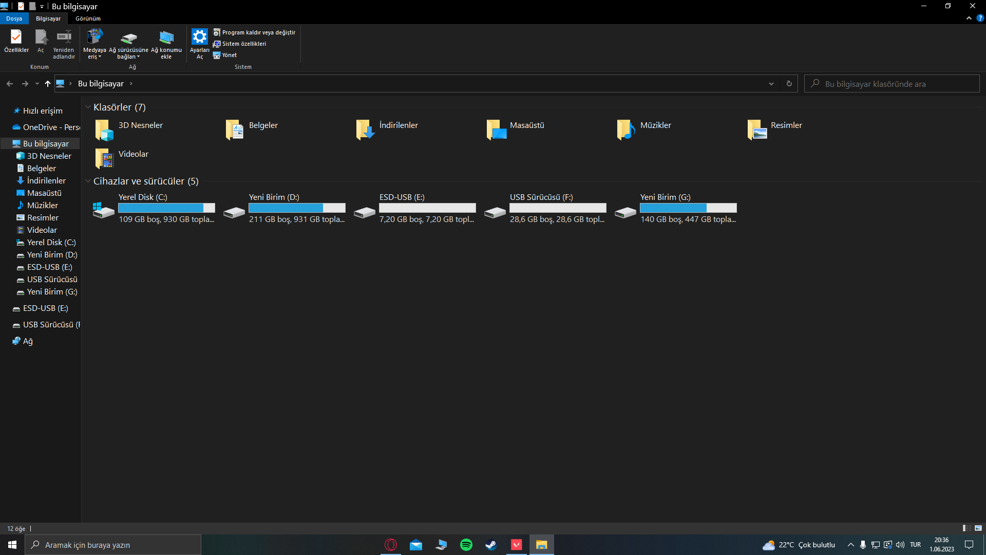Open the Dosya menu tab
The height and width of the screenshot is (555, 986).
[14, 18]
